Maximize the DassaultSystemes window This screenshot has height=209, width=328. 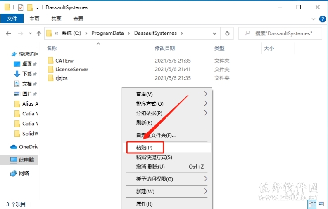click(x=299, y=7)
